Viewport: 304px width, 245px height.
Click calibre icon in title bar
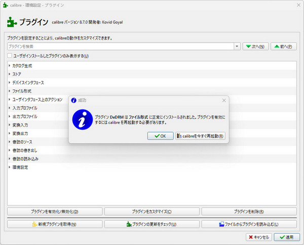[x=6, y=5]
